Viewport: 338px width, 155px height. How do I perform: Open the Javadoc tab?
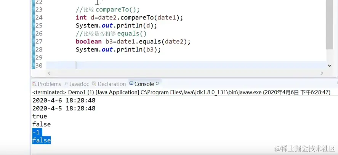tap(77, 84)
